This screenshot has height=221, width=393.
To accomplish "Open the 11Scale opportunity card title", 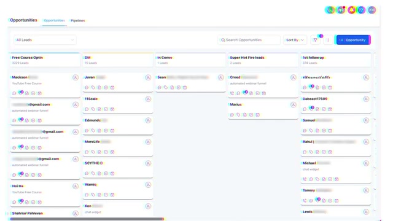I will 91,99.
